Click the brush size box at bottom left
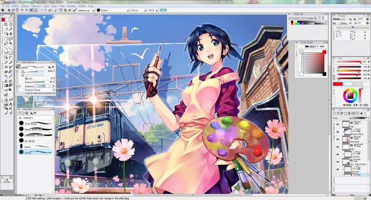Screen dimensions: 371x200 pos(6,181)
